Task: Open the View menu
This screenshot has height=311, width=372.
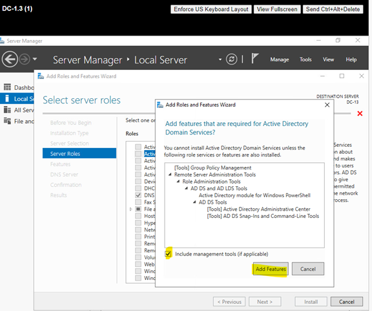Action: tap(328, 59)
